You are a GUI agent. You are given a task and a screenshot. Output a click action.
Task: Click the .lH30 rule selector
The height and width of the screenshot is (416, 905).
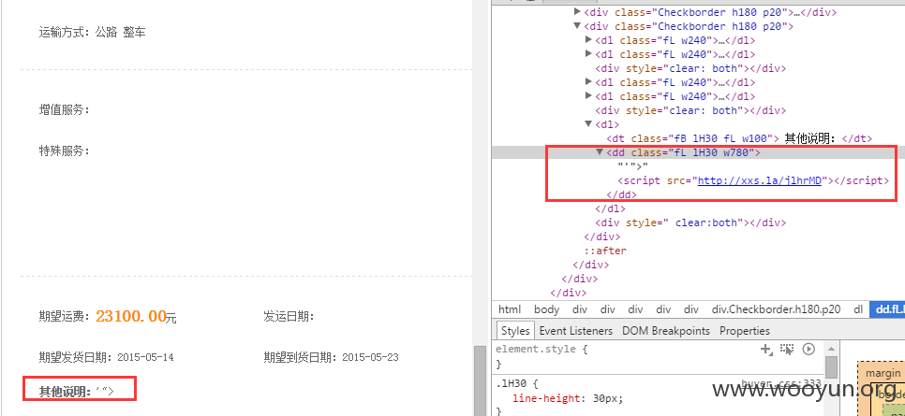click(x=511, y=383)
